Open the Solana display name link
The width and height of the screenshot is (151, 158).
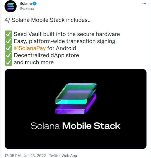[x=26, y=4]
